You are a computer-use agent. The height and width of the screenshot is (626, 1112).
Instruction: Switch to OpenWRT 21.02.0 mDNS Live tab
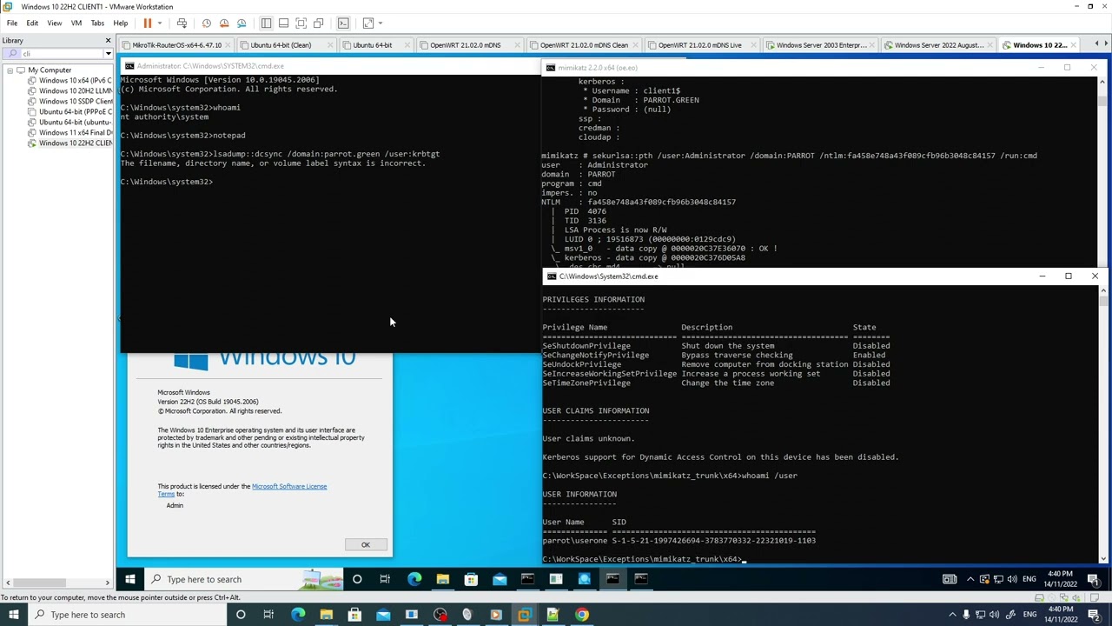(700, 45)
